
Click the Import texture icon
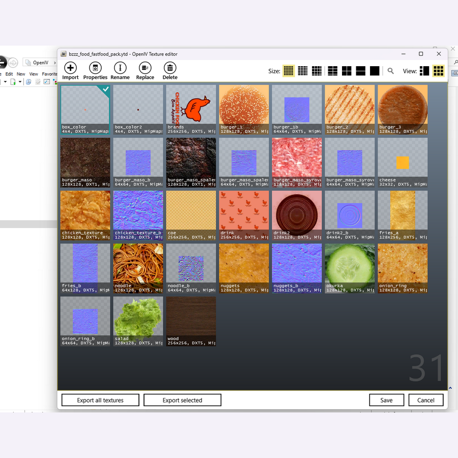(70, 68)
